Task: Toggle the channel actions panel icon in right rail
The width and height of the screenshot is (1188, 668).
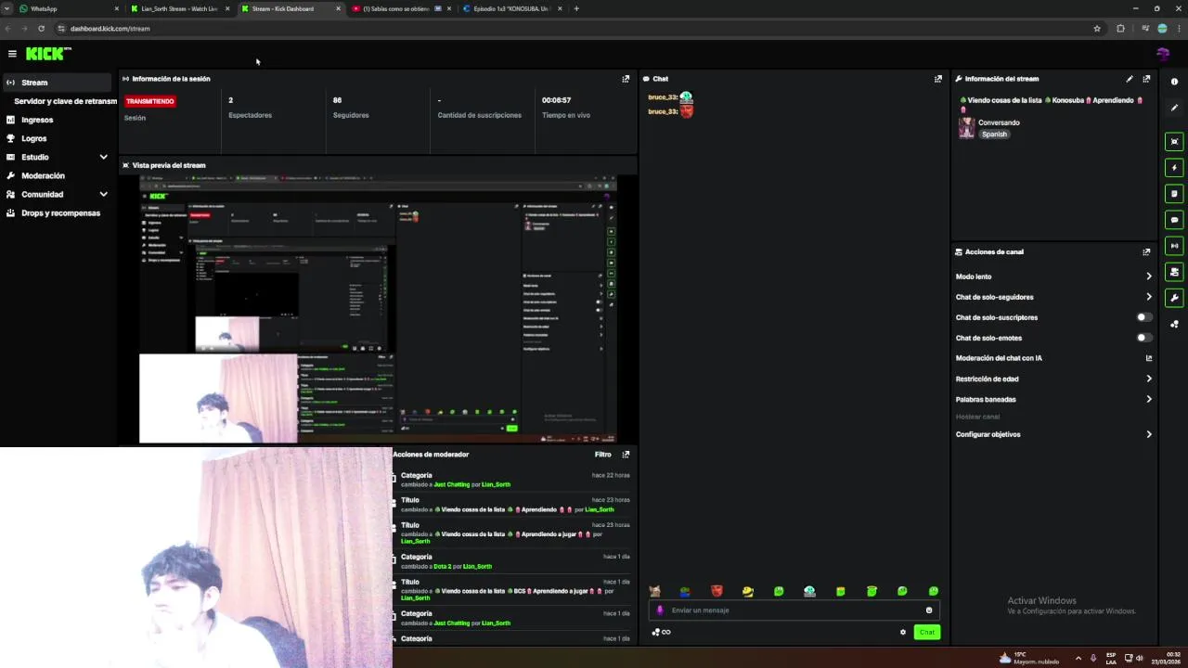Action: pyautogui.click(x=1174, y=272)
